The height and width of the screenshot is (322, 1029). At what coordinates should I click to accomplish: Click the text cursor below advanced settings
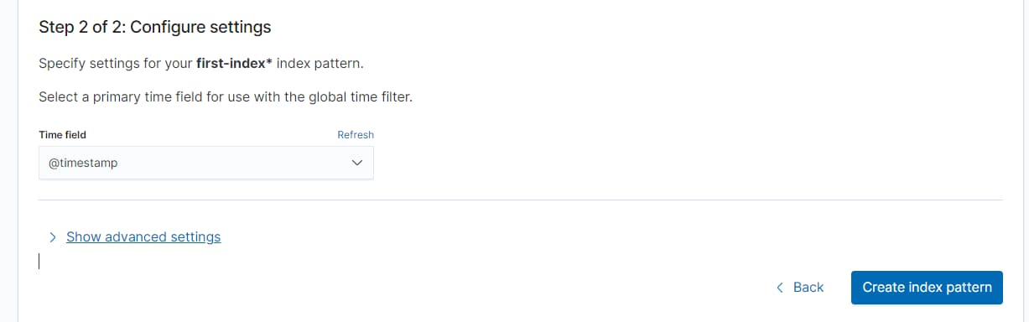pos(39,261)
